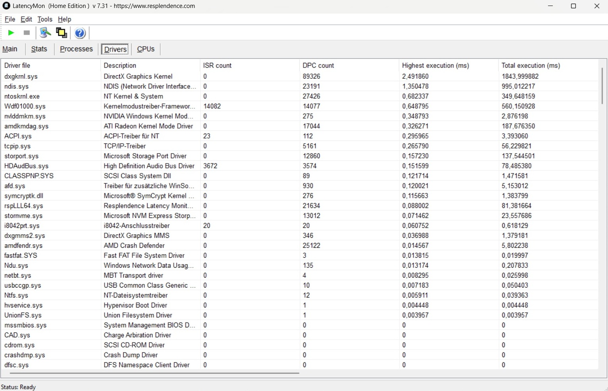
Task: Switch to the Stats tab
Action: tap(39, 49)
